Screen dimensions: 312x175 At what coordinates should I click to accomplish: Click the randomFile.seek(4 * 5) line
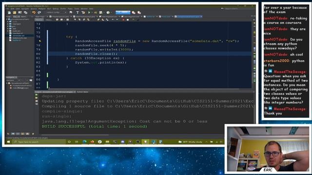coord(101,45)
